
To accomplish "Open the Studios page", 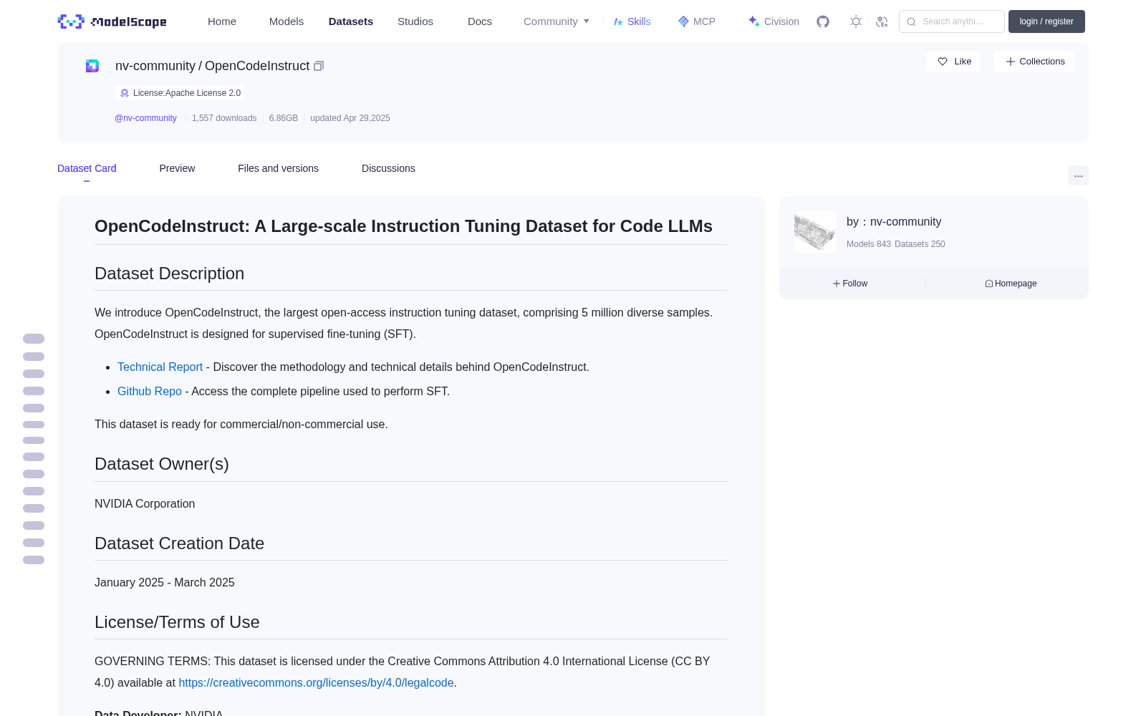I will click(415, 21).
